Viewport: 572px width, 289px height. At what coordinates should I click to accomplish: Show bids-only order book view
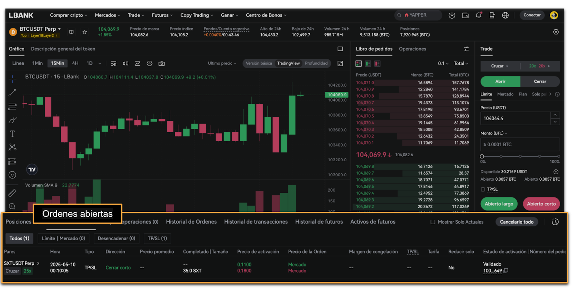click(368, 63)
